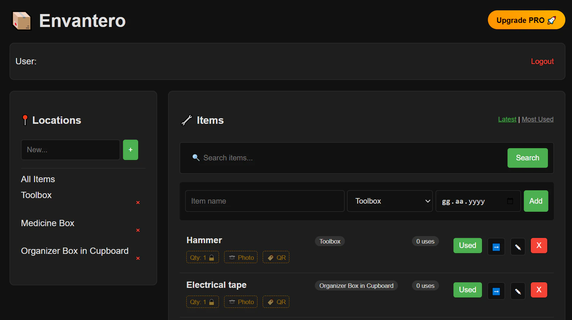Remove the Toolbox location with the red x
The height and width of the screenshot is (320, 572).
tap(137, 202)
